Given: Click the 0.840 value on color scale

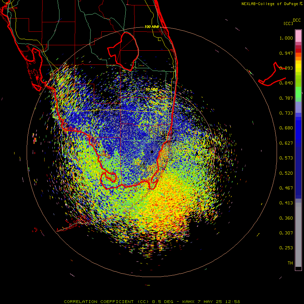Looking at the screenshot, I should pos(286,83).
